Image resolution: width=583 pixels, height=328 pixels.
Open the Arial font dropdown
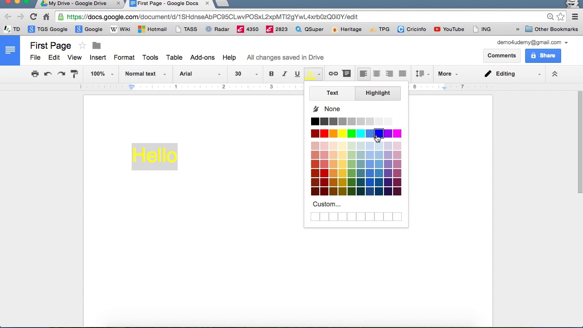(200, 74)
